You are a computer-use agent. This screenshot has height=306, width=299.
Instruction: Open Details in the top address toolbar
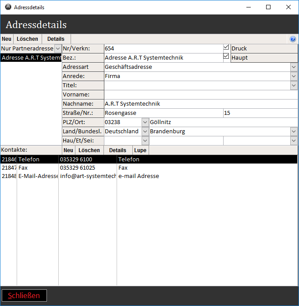pos(56,39)
